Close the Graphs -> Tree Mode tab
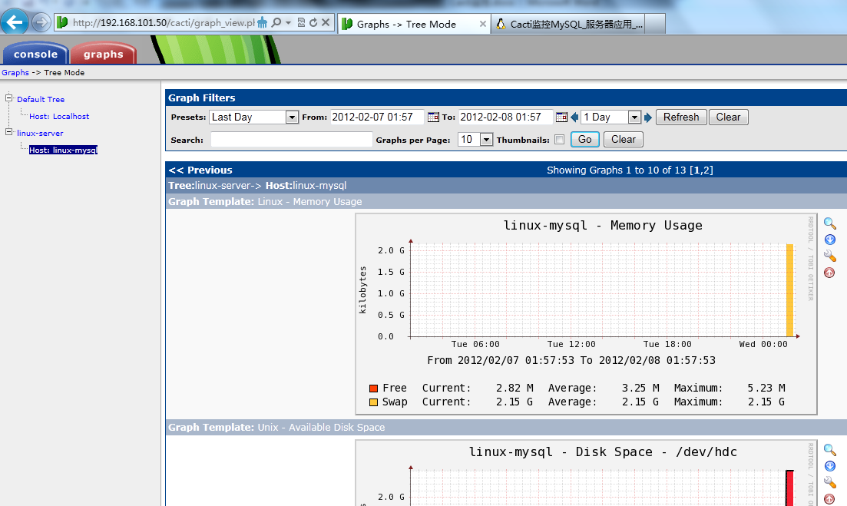This screenshot has width=847, height=506. click(x=482, y=24)
